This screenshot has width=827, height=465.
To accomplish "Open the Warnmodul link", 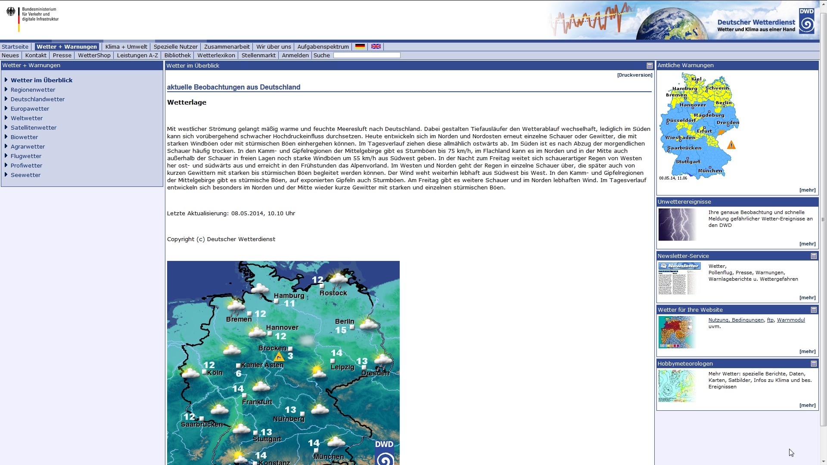I will [791, 320].
